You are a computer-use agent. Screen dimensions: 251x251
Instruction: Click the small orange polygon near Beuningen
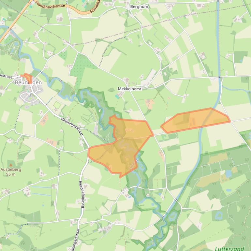(27, 77)
